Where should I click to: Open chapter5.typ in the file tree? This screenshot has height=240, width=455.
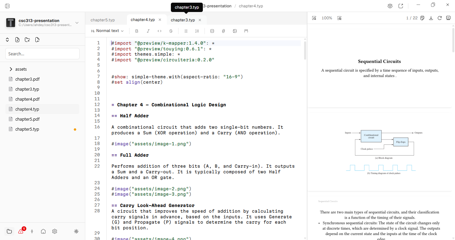42,129
